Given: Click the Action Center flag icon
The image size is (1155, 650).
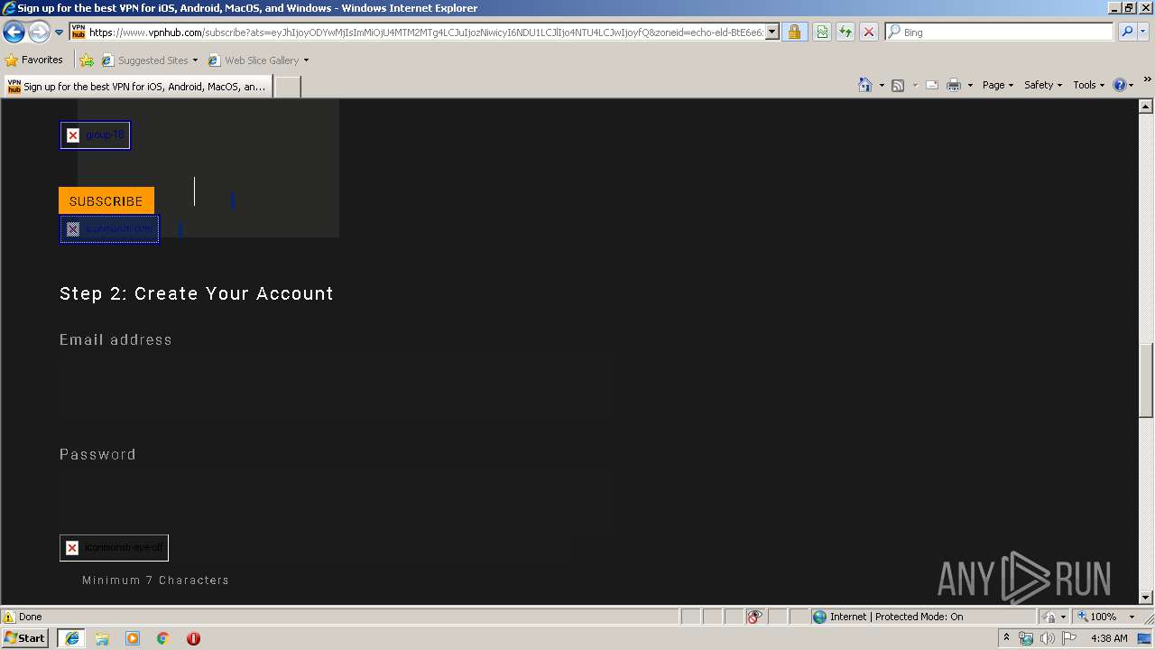Looking at the screenshot, I should (1069, 638).
